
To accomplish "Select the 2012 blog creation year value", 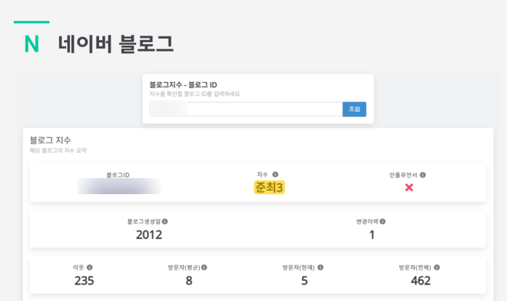I will (148, 234).
